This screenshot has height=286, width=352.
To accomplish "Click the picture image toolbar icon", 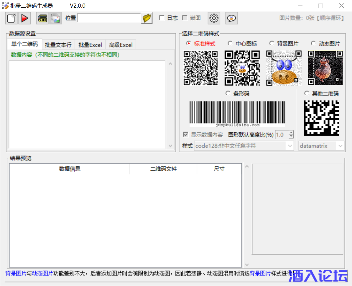I will pyautogui.click(x=55, y=18).
